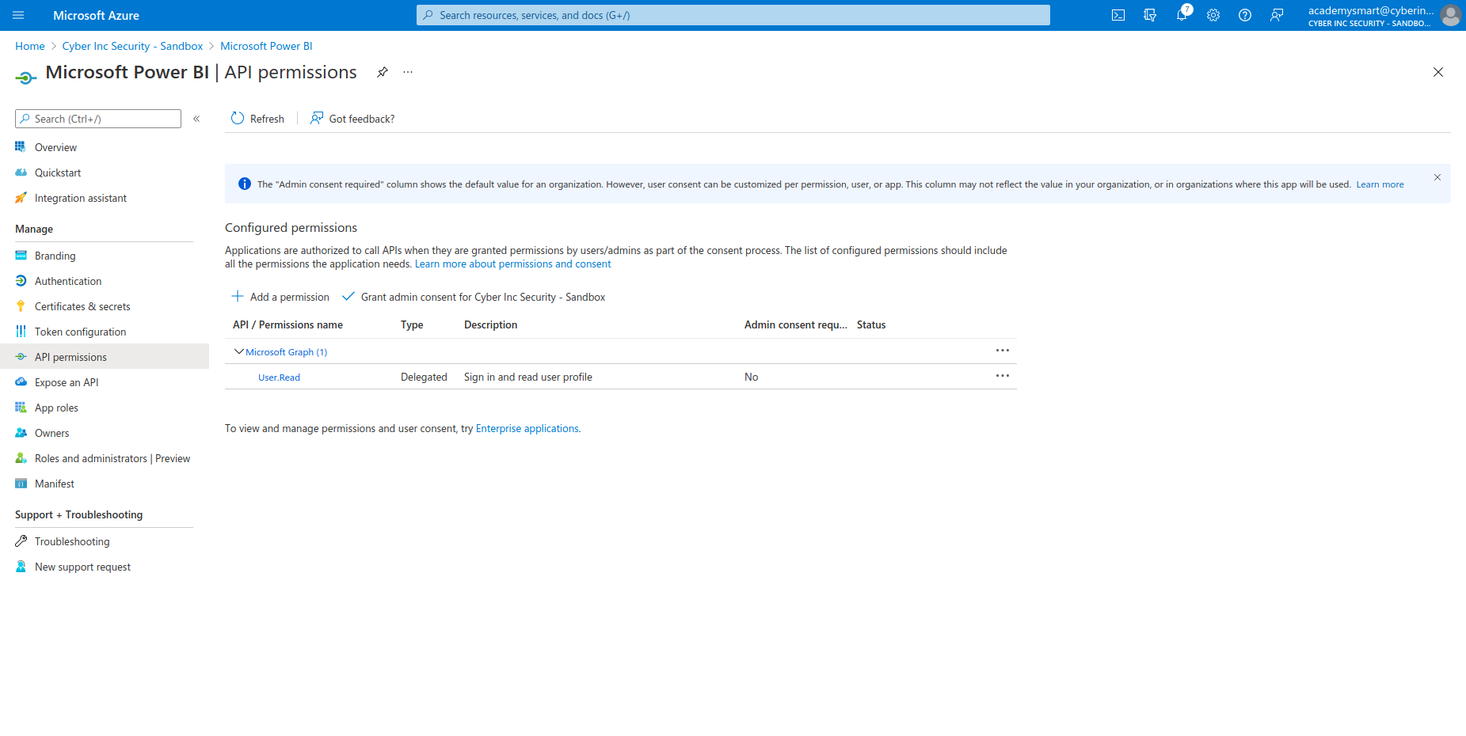Open Troubleshooting in the sidebar
The width and height of the screenshot is (1466, 736).
tap(72, 541)
